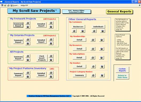Save the Patterns Inventory Detailed Report
Image resolution: width=141 pixels, height=102 pixels.
(x=51, y=77)
